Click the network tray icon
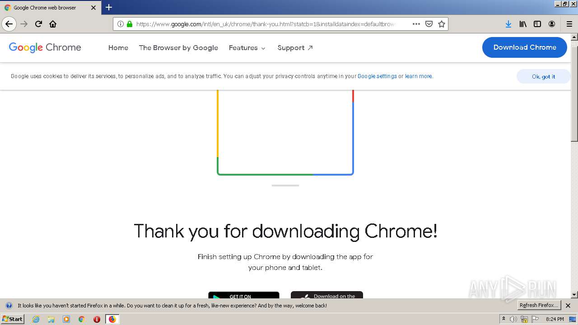The width and height of the screenshot is (578, 325). point(524,319)
